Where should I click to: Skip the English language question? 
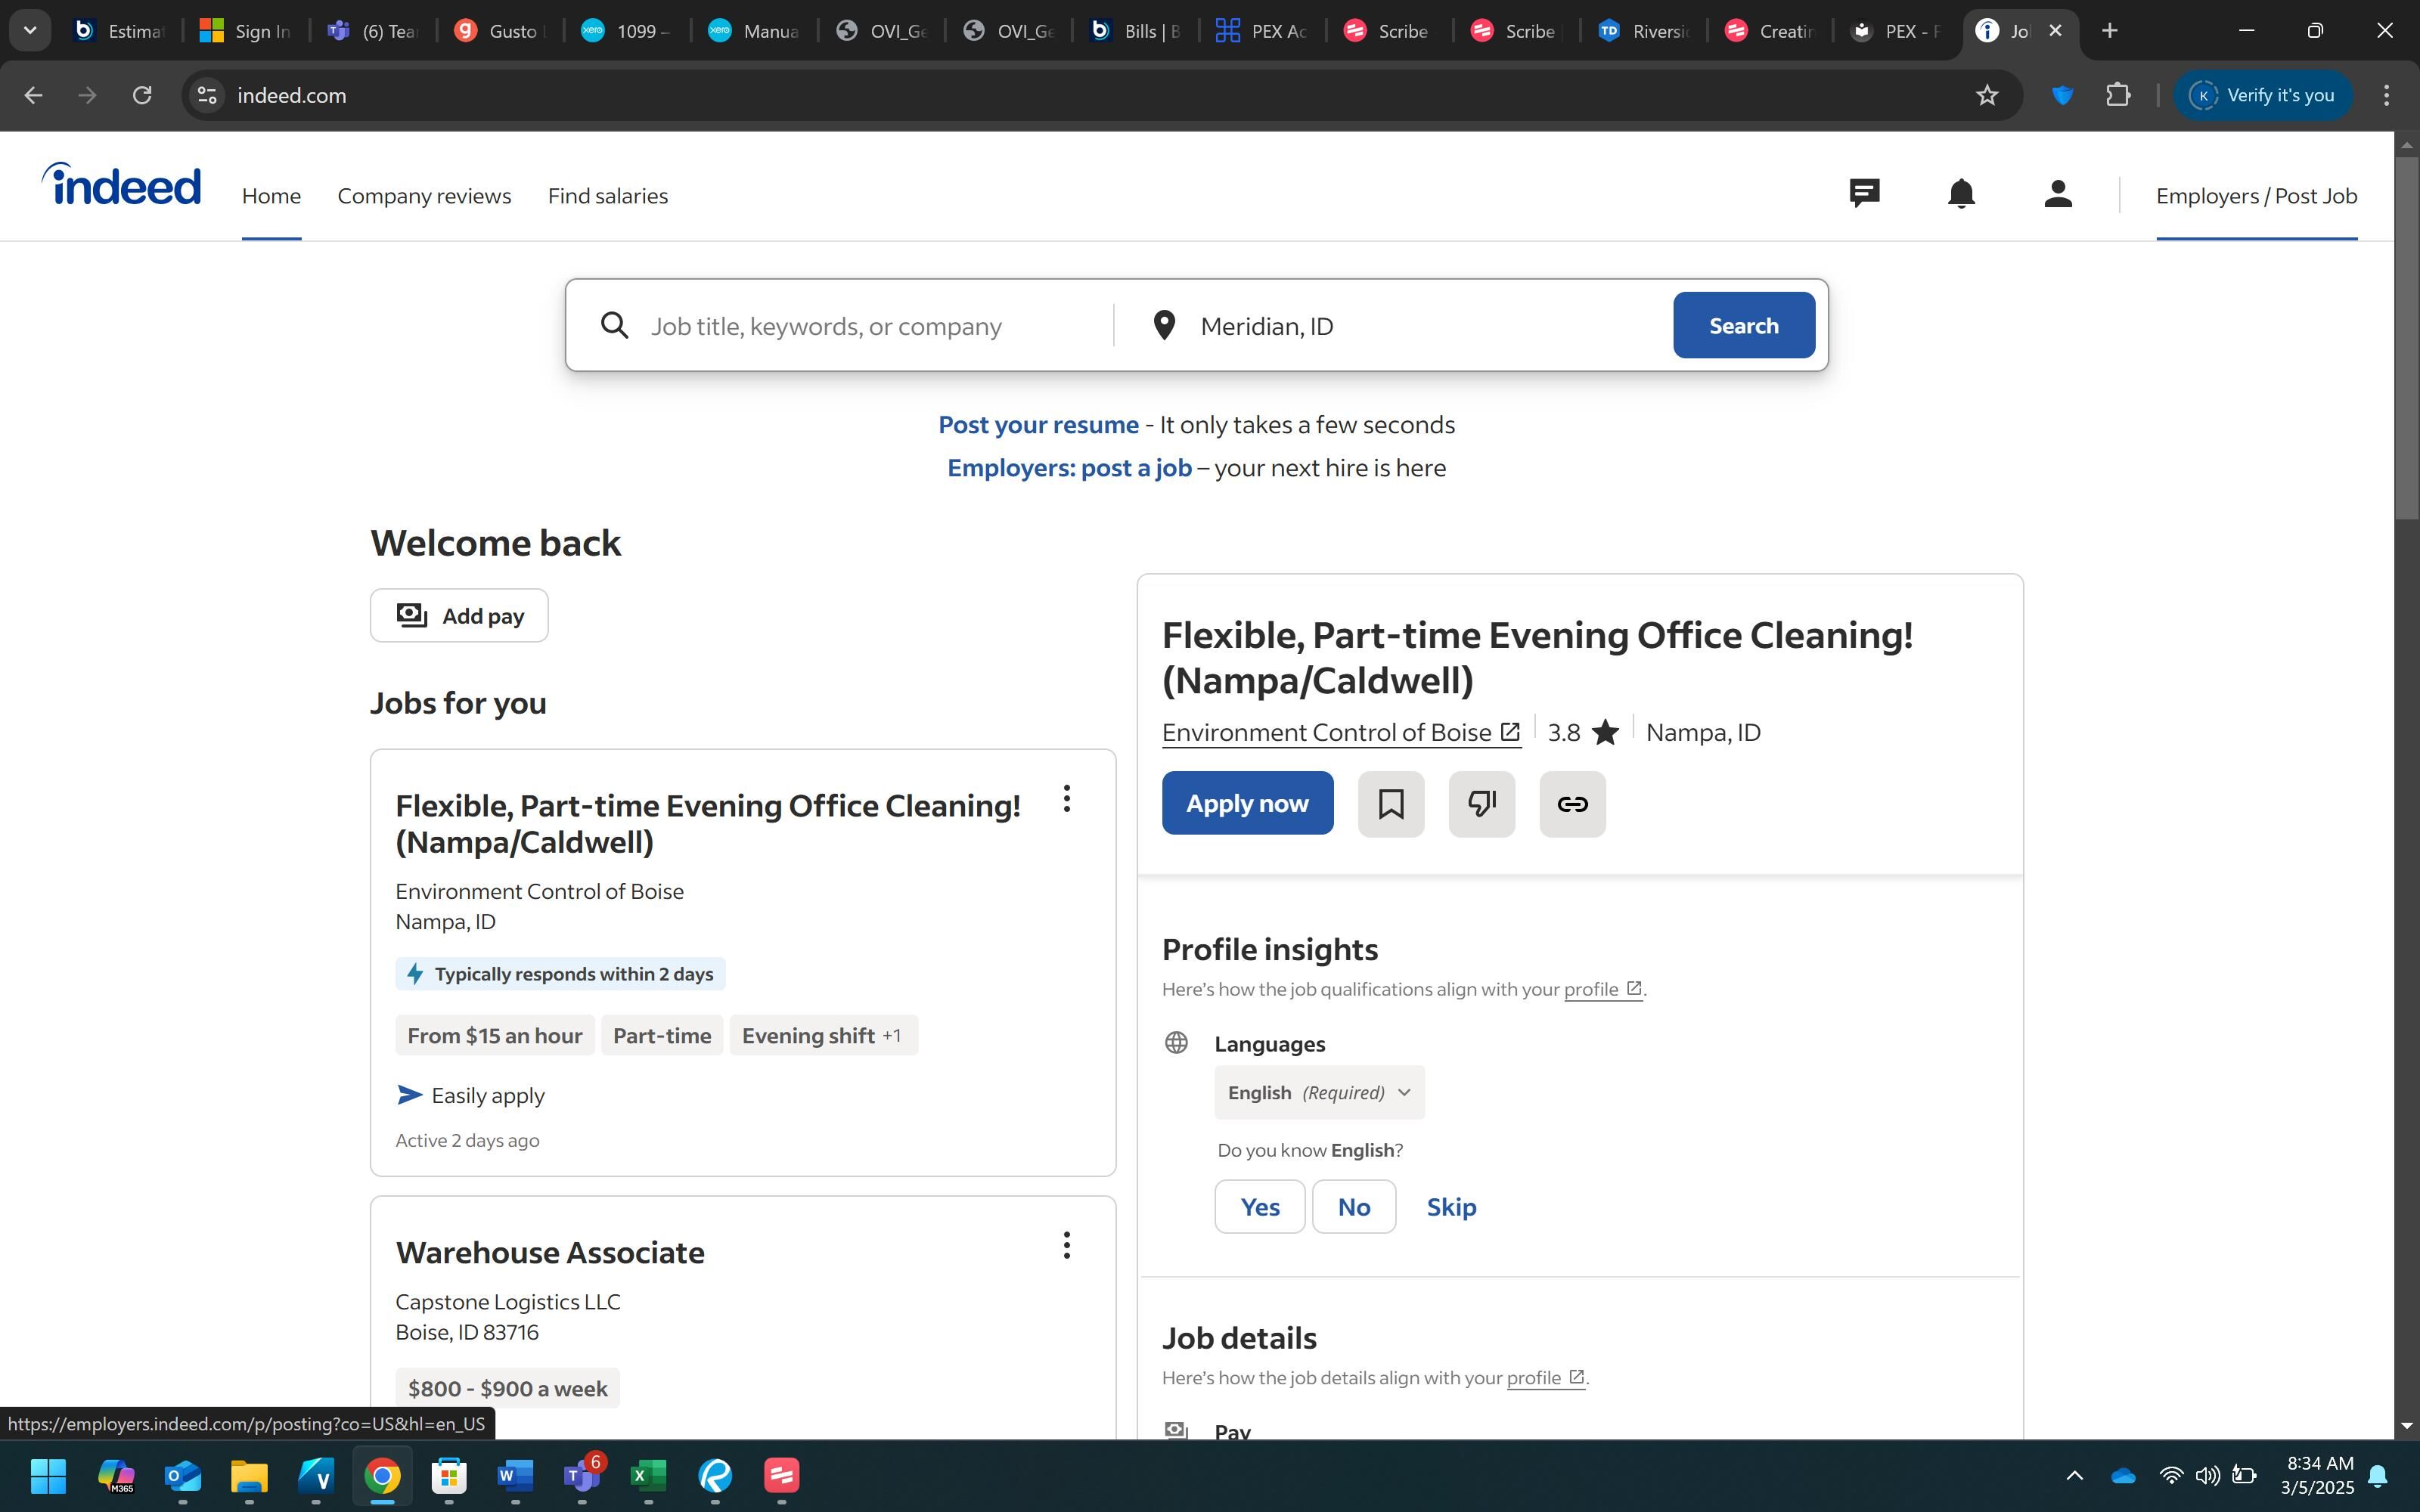point(1451,1207)
